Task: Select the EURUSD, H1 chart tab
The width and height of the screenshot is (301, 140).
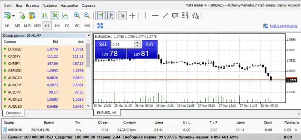Action: (107, 113)
